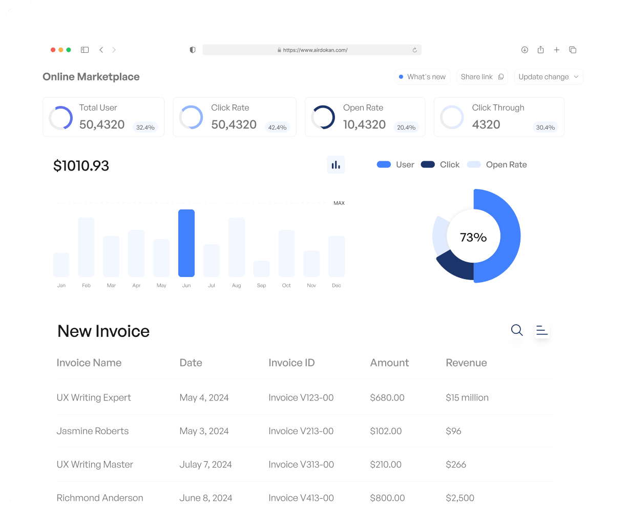Click the back navigation chevron
The width and height of the screenshot is (627, 510).
101,50
